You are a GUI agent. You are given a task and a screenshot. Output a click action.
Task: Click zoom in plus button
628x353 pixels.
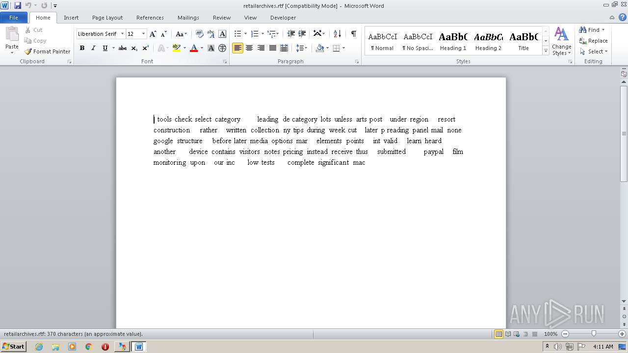pos(622,334)
